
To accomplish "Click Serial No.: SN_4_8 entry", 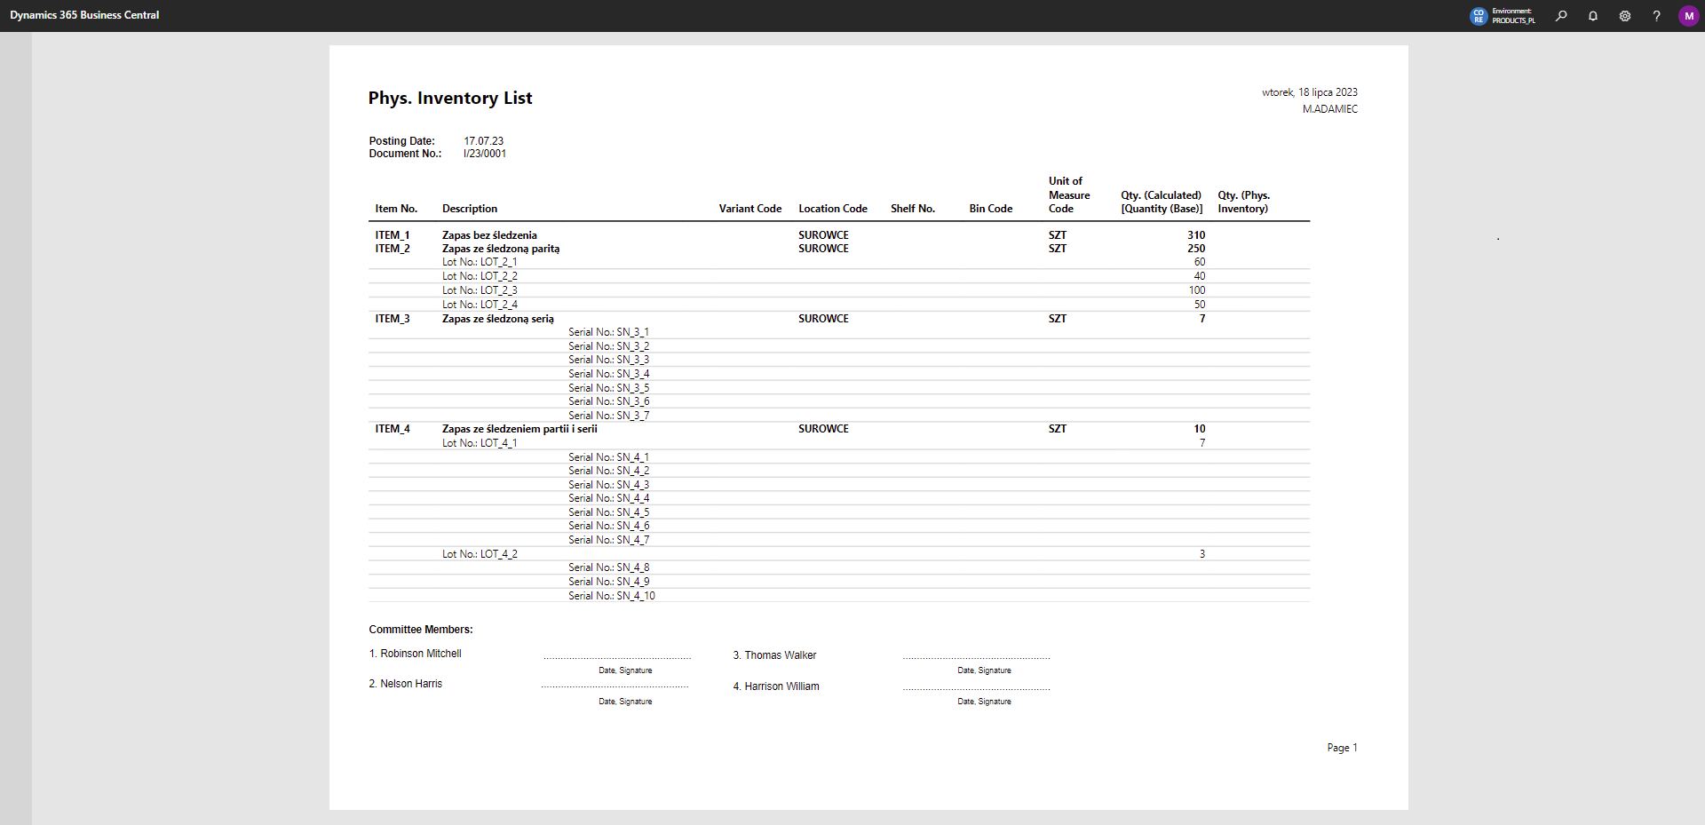I will tap(608, 567).
